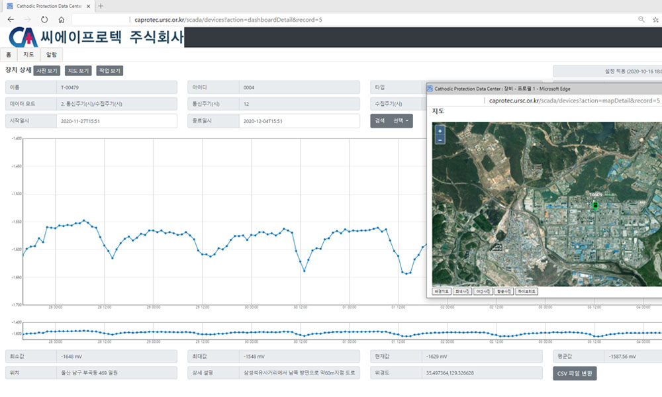
Task: Click the magnifier zoom icon in address bar
Action: pyautogui.click(x=641, y=19)
